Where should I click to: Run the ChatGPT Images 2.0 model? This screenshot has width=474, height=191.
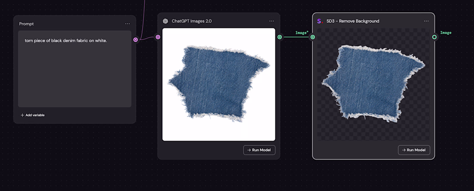coord(259,150)
